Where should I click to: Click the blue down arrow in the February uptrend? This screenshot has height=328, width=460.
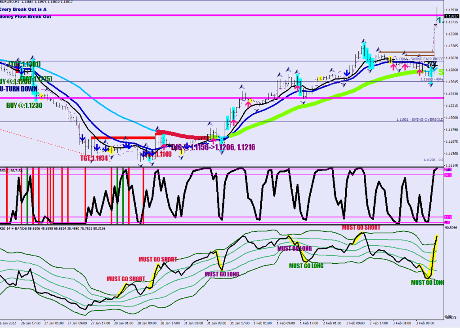pos(347,73)
